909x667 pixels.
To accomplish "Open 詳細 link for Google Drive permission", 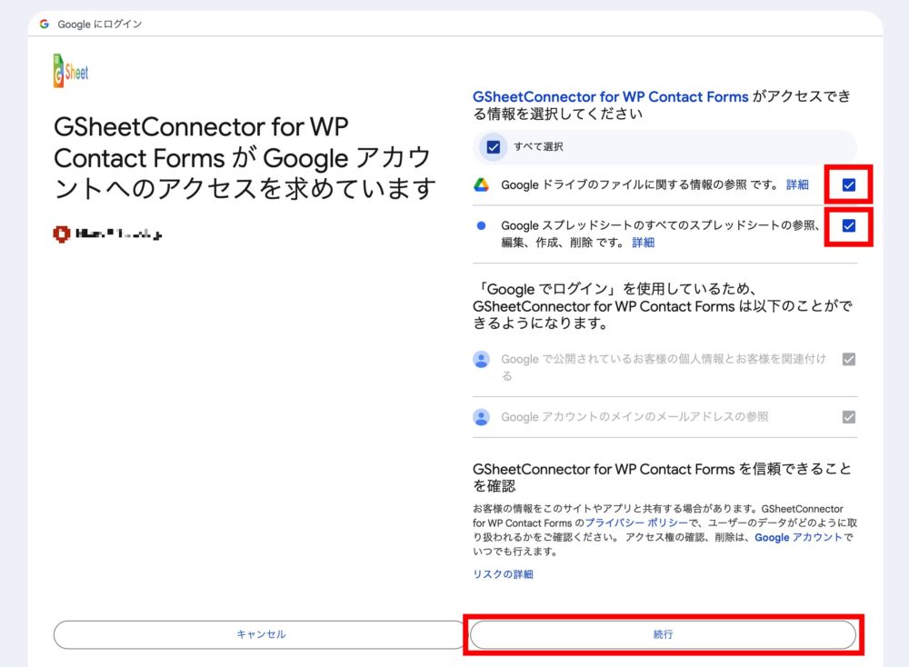I will (797, 184).
